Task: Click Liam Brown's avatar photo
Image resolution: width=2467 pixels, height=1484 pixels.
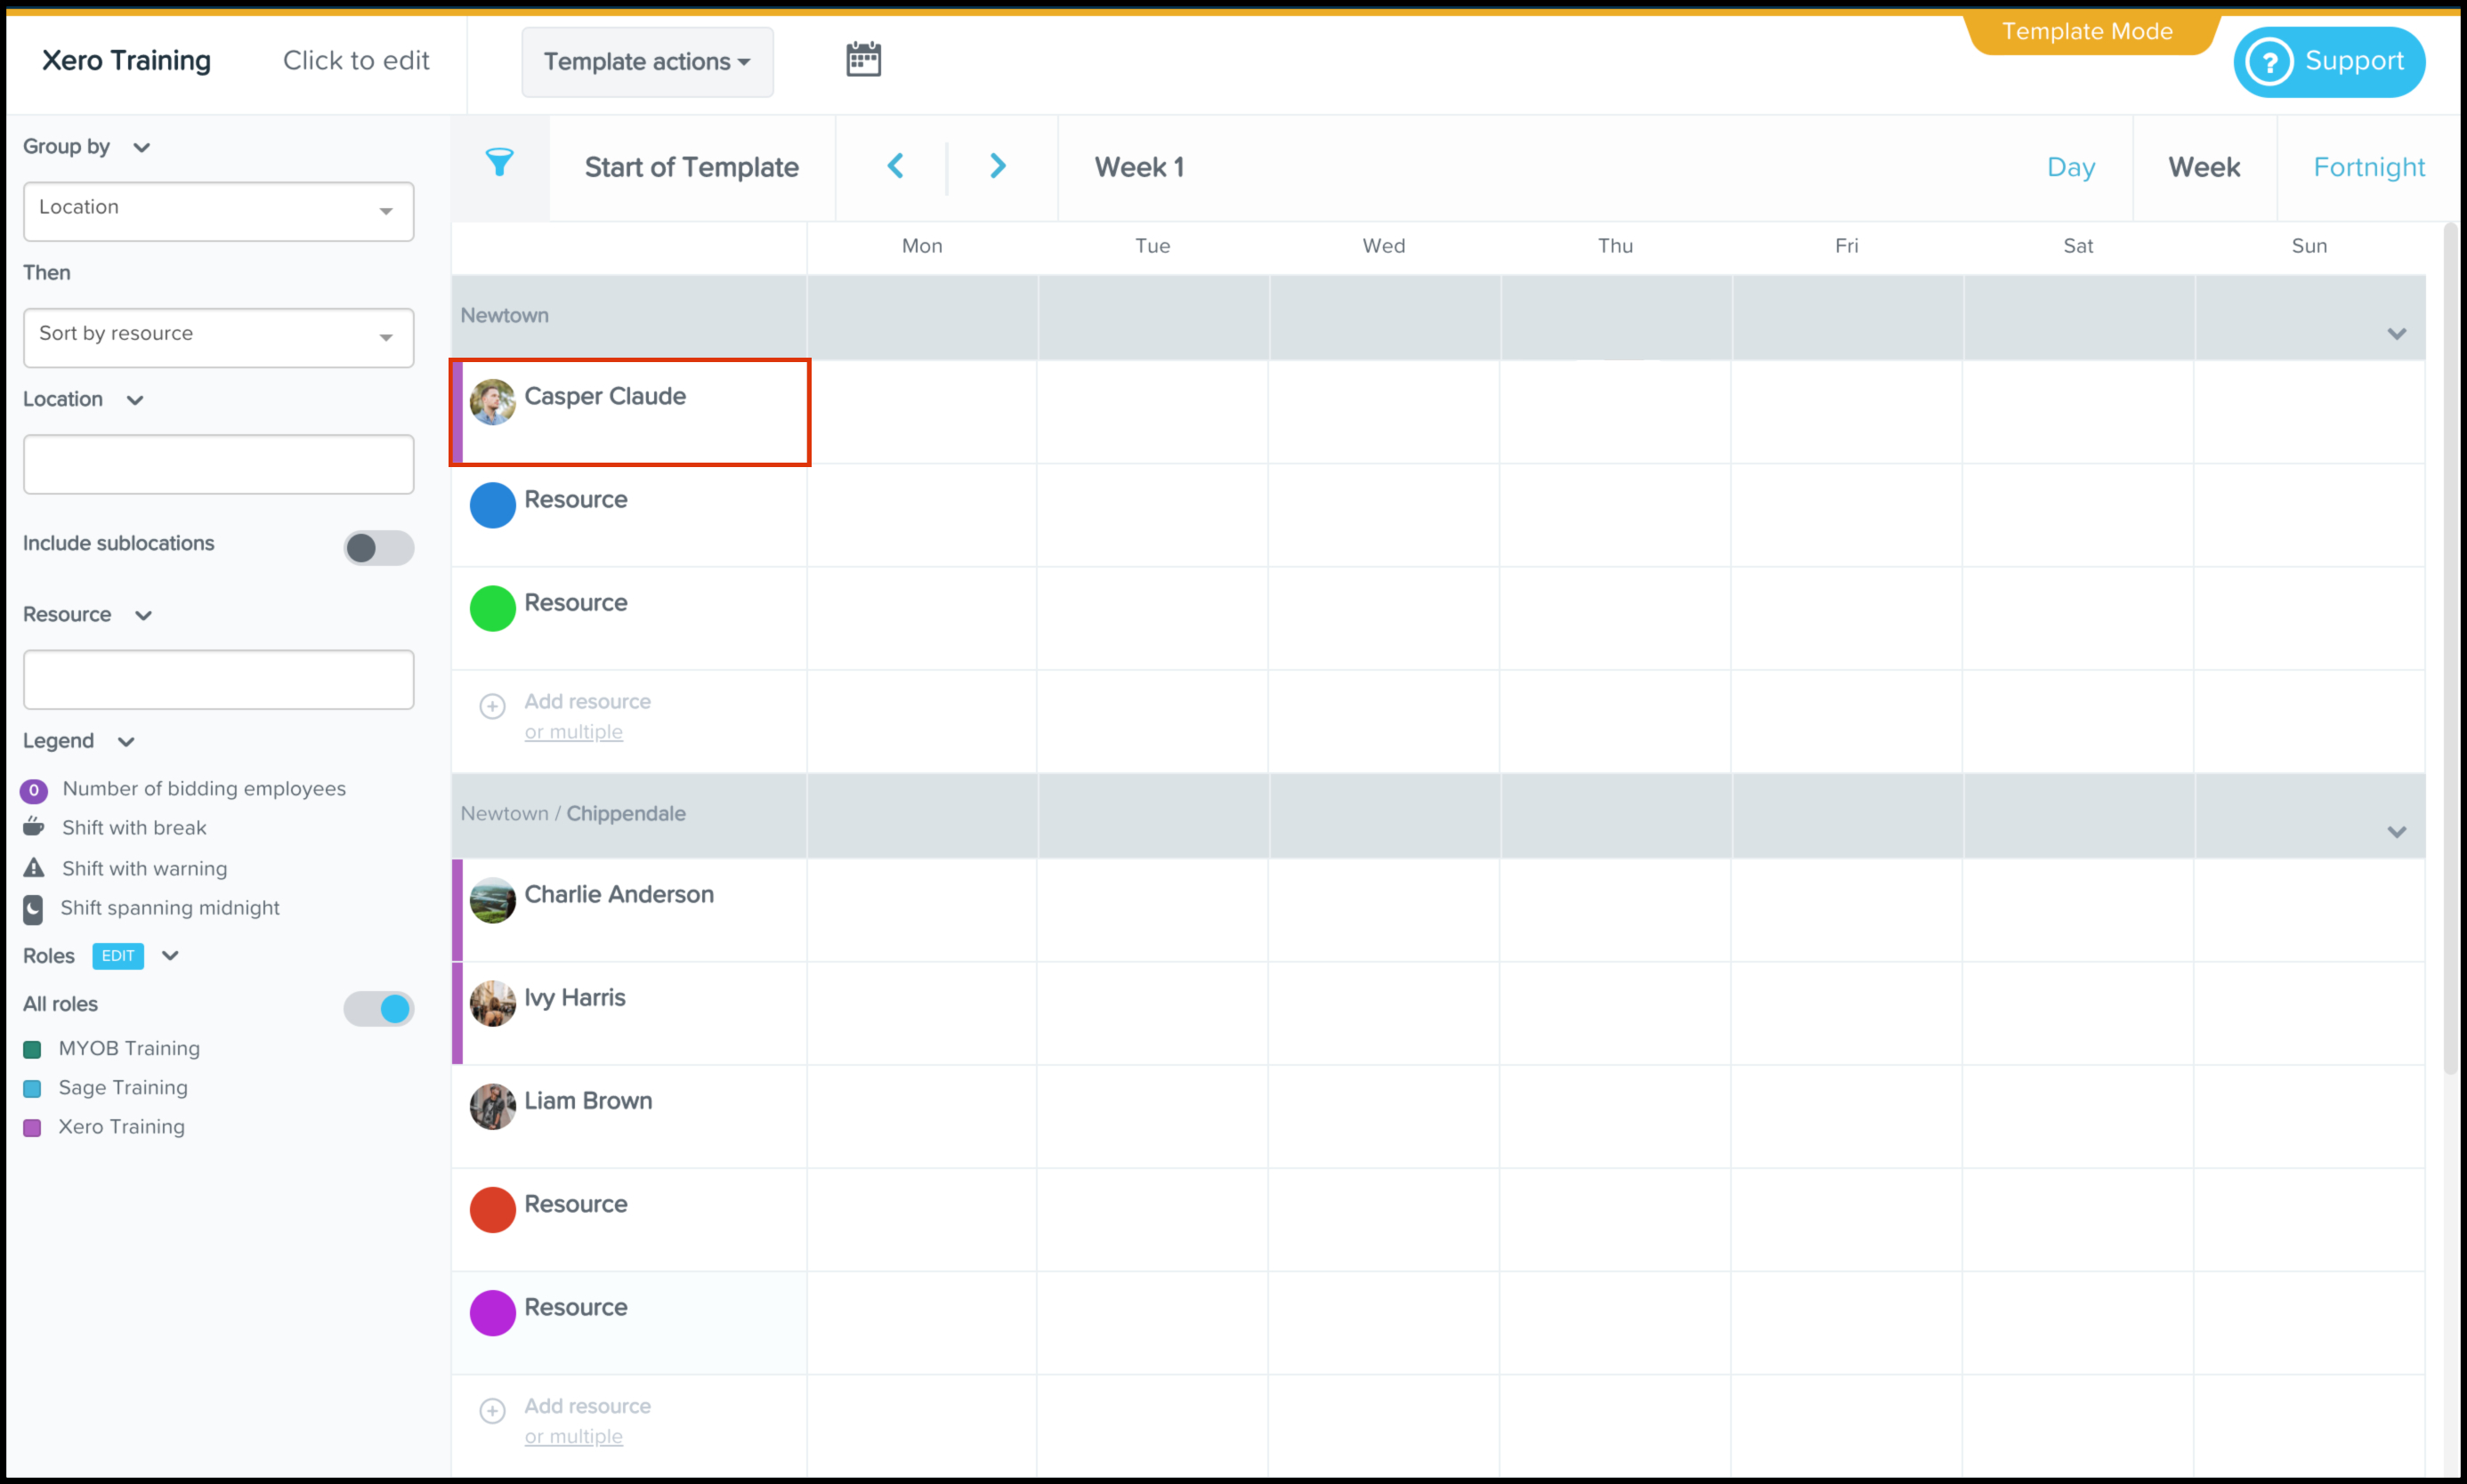Action: tap(492, 1106)
